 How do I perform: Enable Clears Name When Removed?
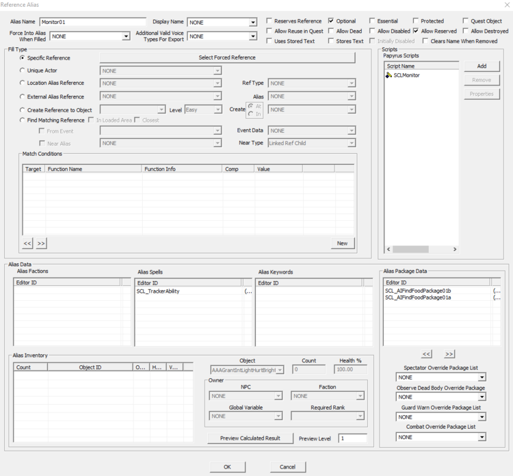(425, 41)
